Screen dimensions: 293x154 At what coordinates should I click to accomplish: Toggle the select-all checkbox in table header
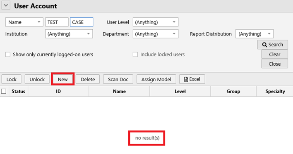tap(4, 91)
